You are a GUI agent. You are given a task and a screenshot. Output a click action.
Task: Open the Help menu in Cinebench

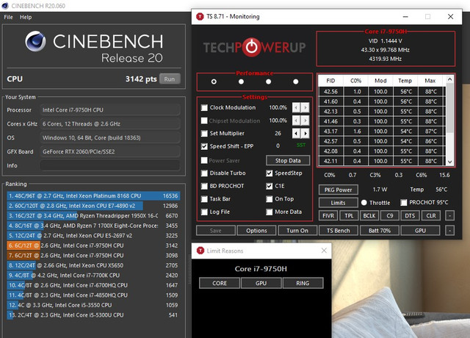pos(26,16)
